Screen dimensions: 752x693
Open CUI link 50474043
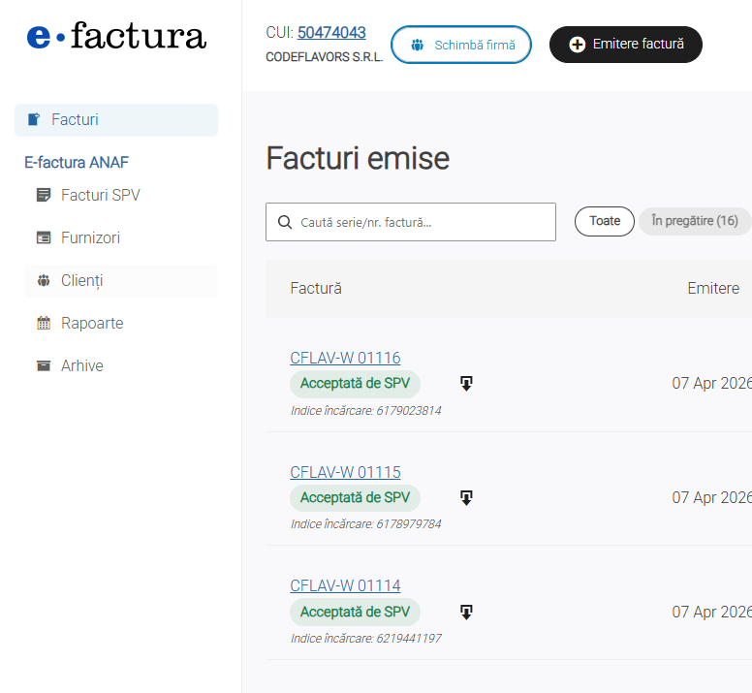coord(331,33)
